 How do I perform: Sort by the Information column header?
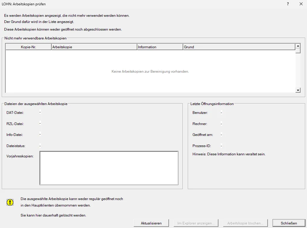[160, 47]
